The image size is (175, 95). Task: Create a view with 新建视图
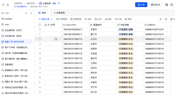59,13
